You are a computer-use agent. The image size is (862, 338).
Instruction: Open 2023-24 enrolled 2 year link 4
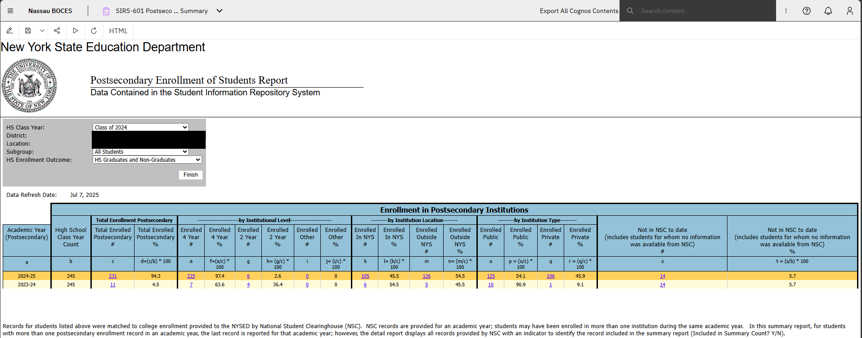tap(248, 285)
